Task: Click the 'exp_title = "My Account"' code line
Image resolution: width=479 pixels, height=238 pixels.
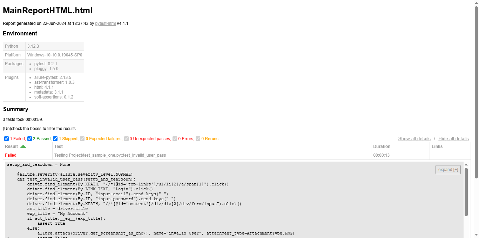Action: pos(58,213)
